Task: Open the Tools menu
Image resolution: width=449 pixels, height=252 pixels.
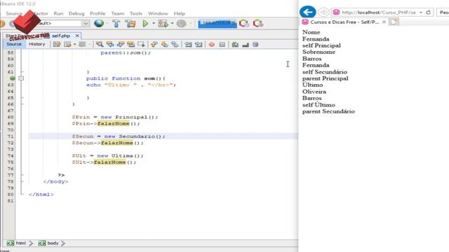Action: [136, 13]
